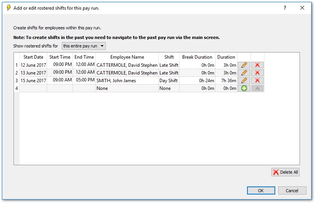Select row header number 1
Image resolution: width=315 pixels, height=203 pixels.
(17, 65)
